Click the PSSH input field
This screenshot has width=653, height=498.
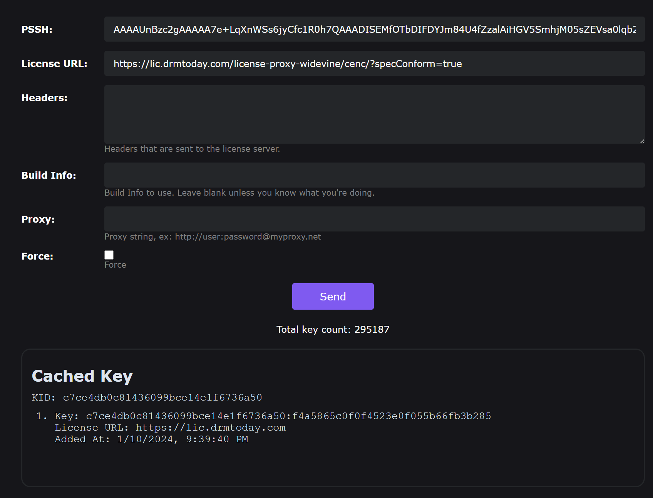pos(374,29)
